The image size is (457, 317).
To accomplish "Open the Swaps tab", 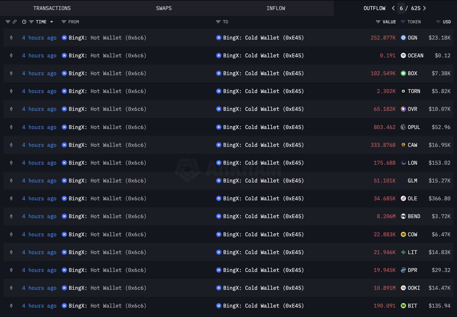I will coord(164,8).
